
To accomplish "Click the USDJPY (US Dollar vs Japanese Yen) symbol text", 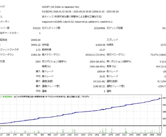I will (x=61, y=7).
